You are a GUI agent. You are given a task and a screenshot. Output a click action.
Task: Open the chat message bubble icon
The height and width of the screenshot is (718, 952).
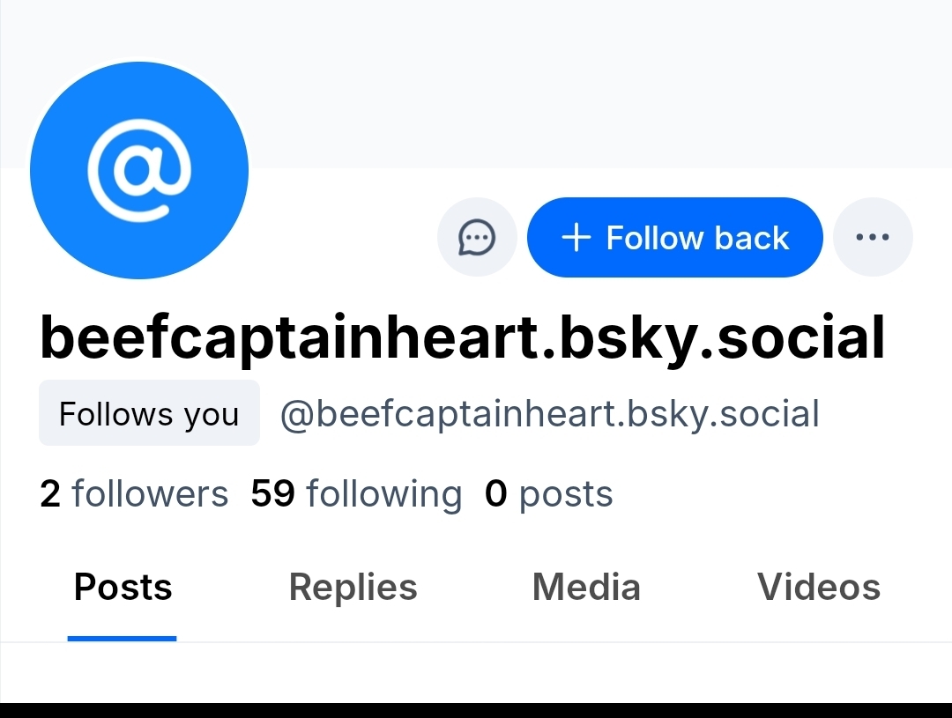click(x=477, y=237)
